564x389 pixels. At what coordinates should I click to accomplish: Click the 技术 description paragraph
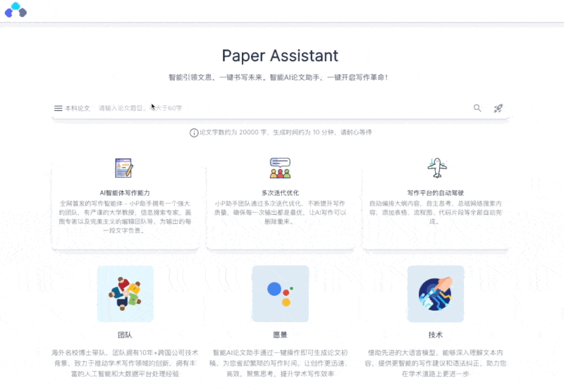coord(436,363)
